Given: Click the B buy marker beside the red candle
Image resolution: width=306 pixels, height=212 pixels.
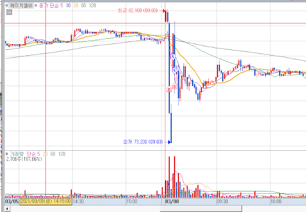Looking at the screenshot, I should [x=175, y=86].
